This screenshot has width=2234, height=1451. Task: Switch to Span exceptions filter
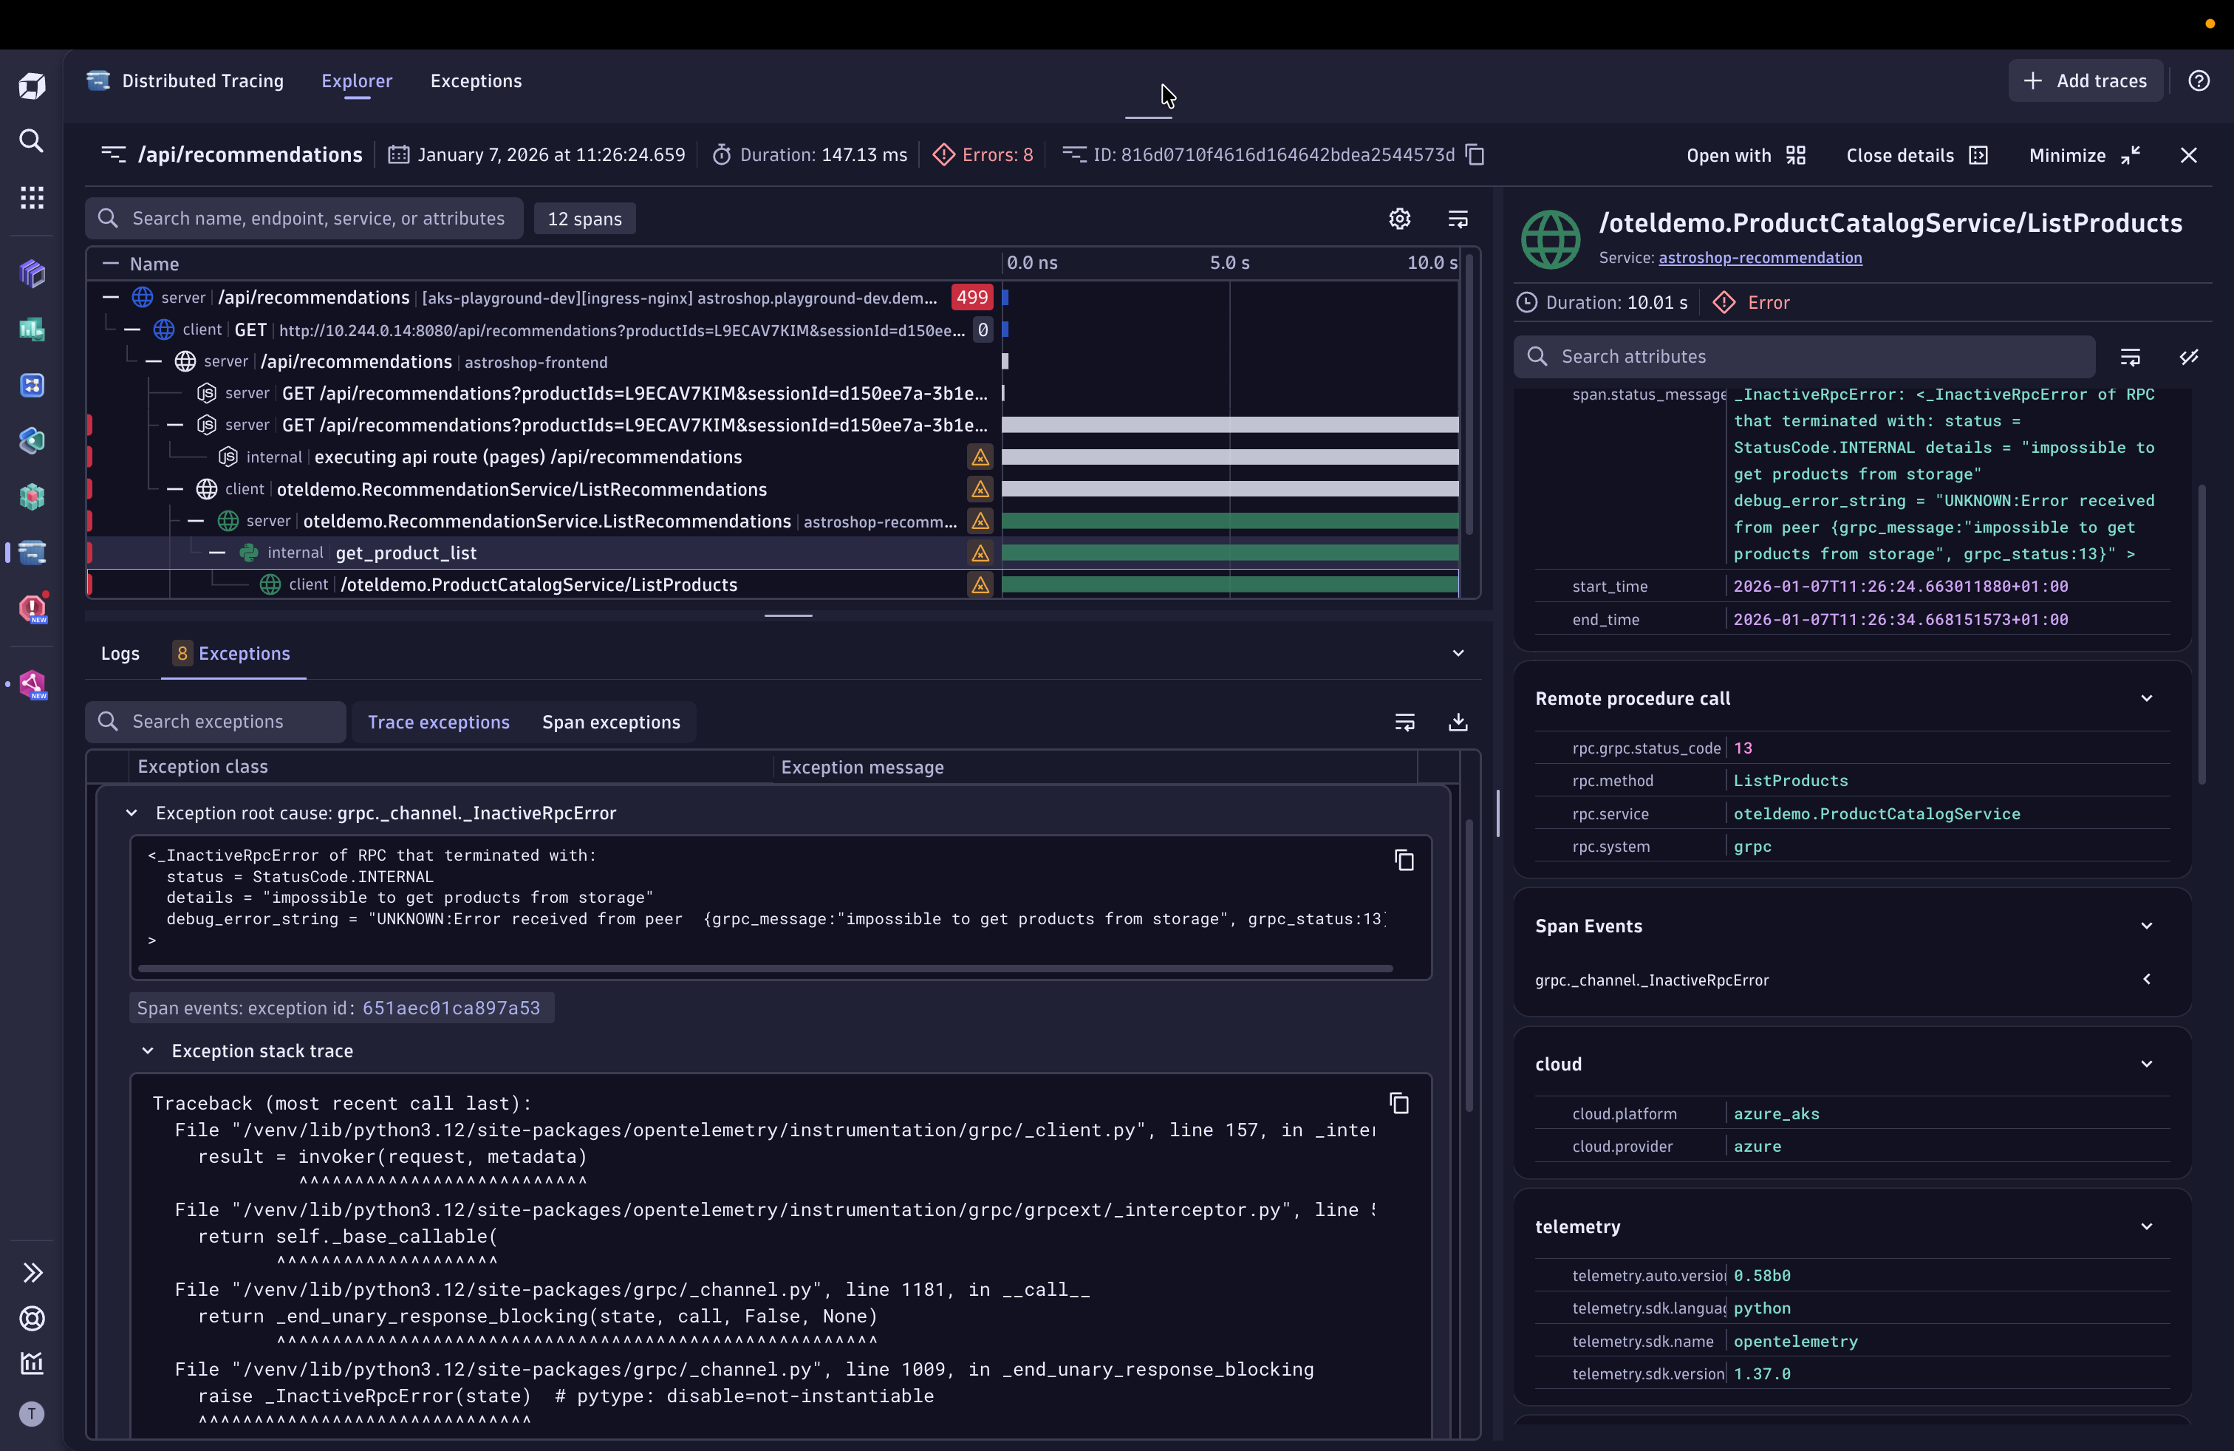click(x=610, y=722)
